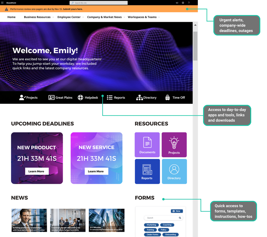Select the Time Off quick link icon

pos(167,97)
